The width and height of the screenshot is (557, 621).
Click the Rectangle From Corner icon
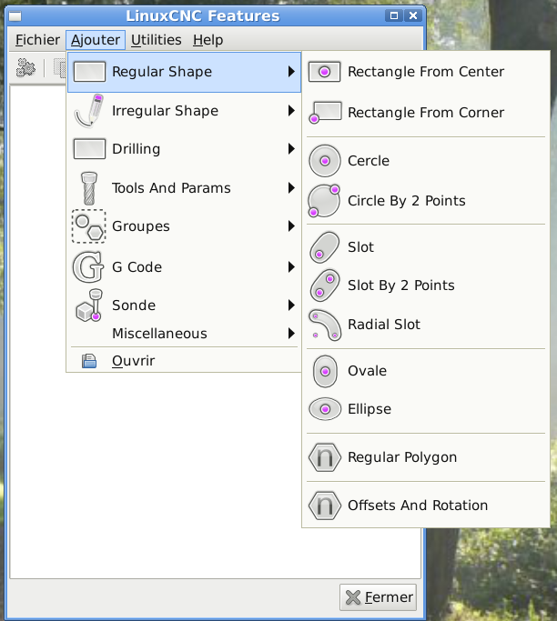(325, 113)
